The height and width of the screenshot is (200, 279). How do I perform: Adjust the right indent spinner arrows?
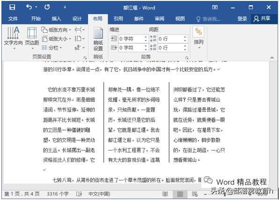tap(146, 48)
